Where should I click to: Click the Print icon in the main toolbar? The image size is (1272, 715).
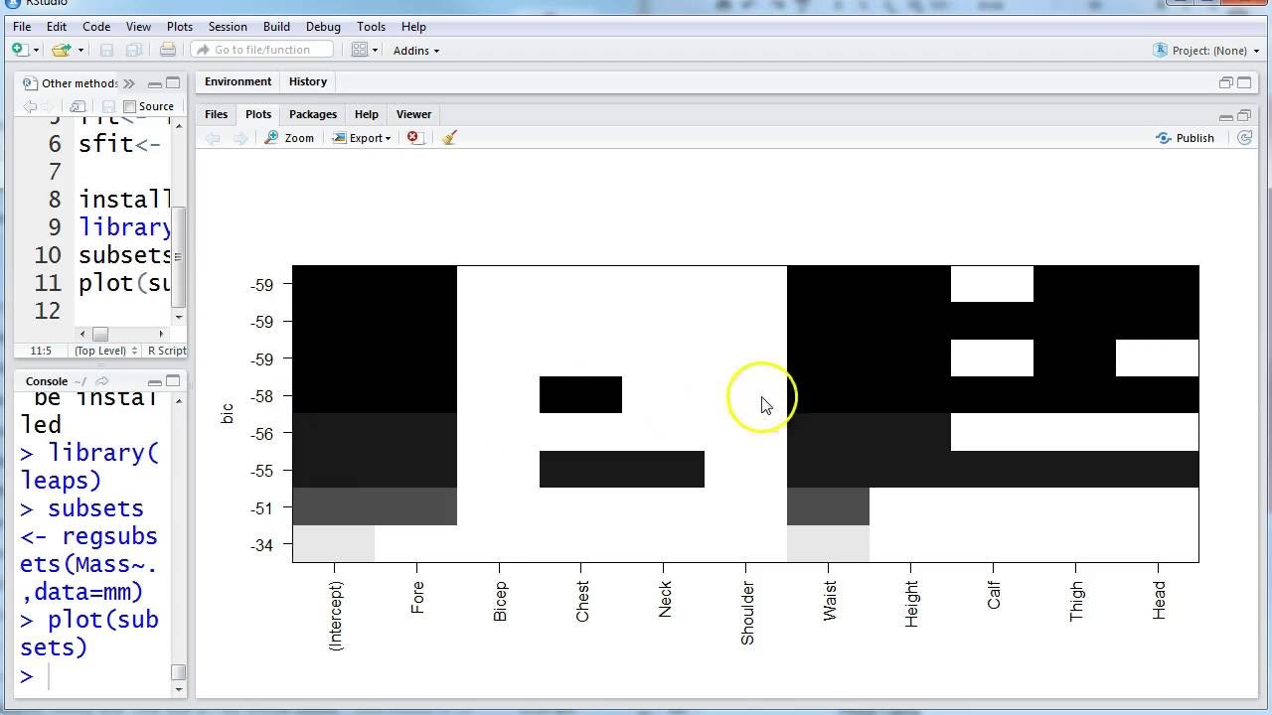(168, 50)
